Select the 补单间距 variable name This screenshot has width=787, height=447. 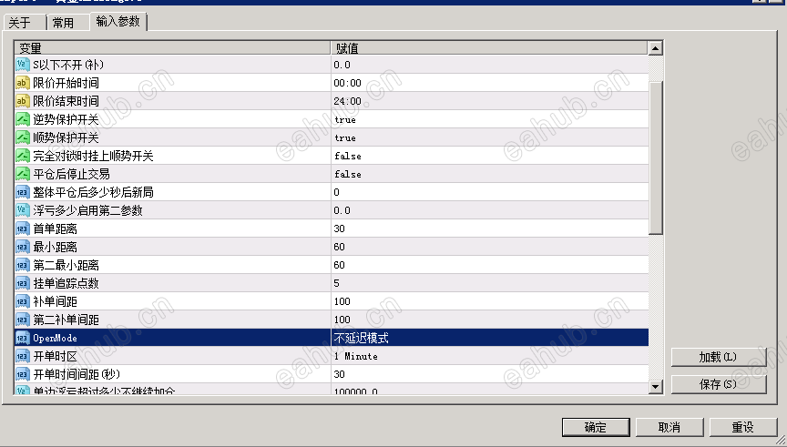pyautogui.click(x=56, y=301)
